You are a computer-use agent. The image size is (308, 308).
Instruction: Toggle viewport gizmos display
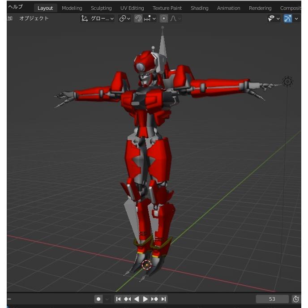[287, 19]
